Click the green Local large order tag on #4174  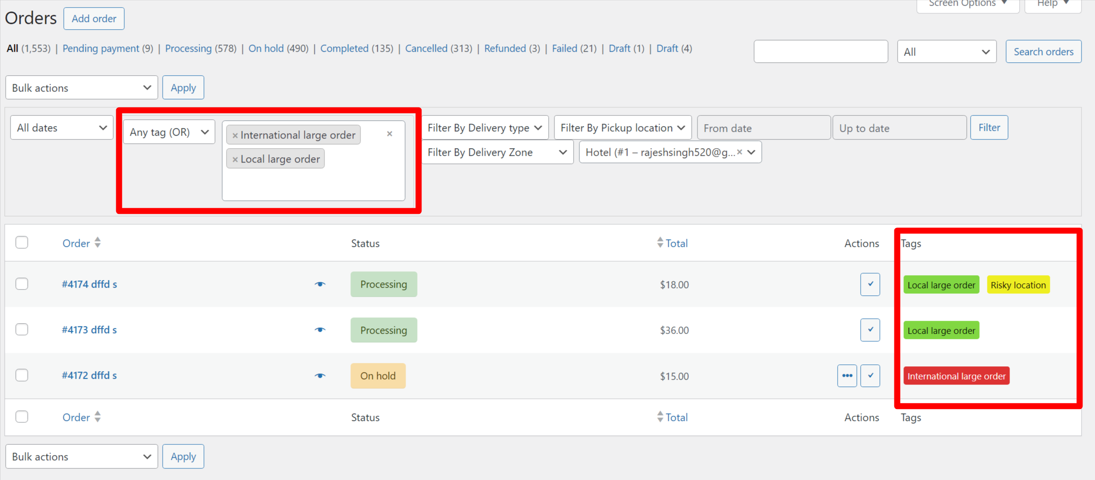pyautogui.click(x=941, y=285)
